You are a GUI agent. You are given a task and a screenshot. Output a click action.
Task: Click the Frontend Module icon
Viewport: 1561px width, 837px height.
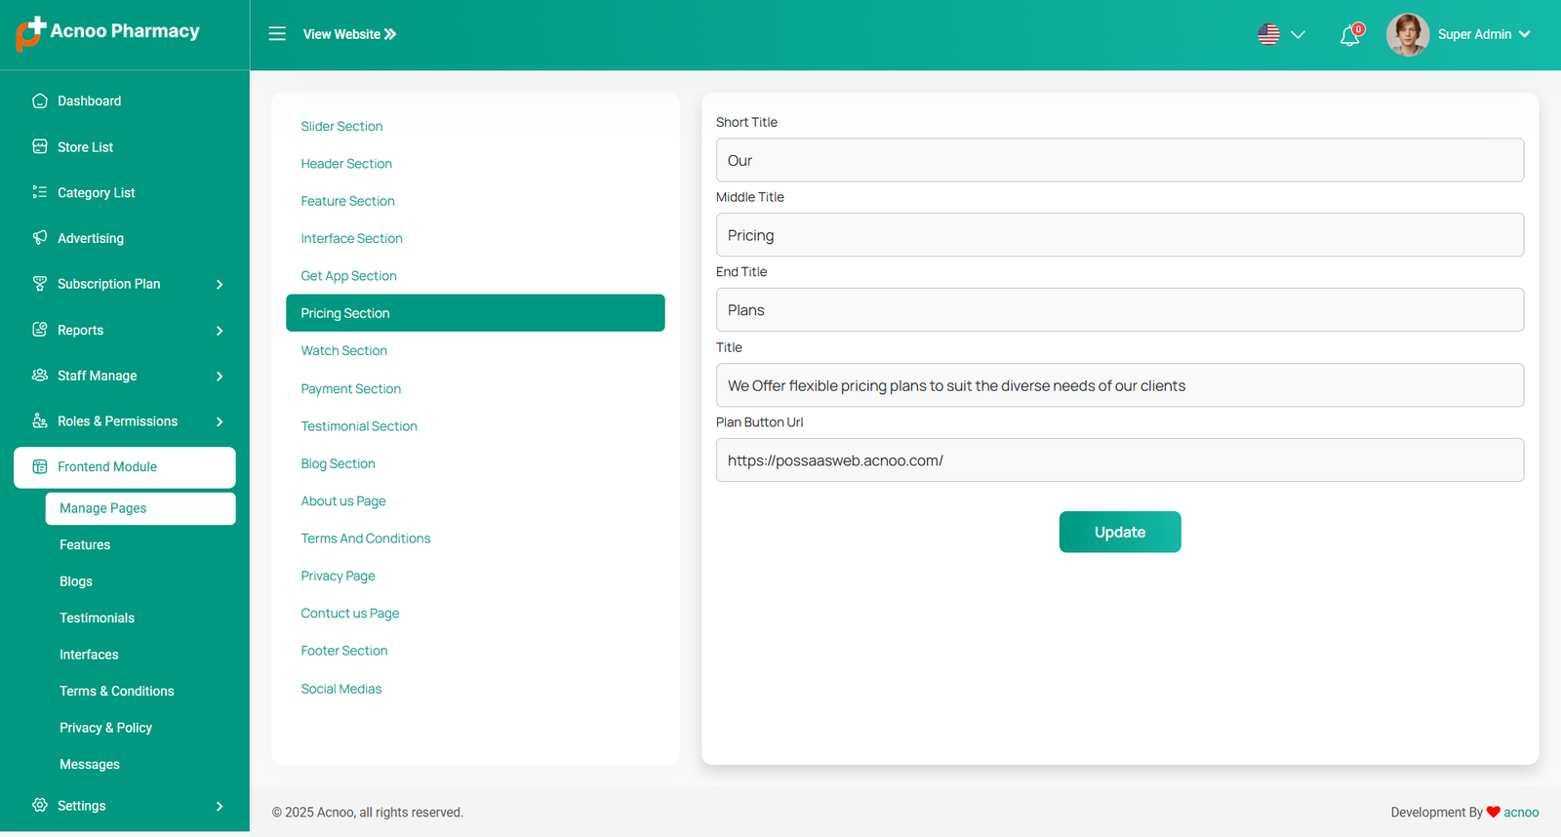pyautogui.click(x=40, y=466)
